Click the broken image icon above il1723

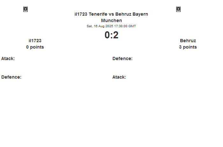25,9
